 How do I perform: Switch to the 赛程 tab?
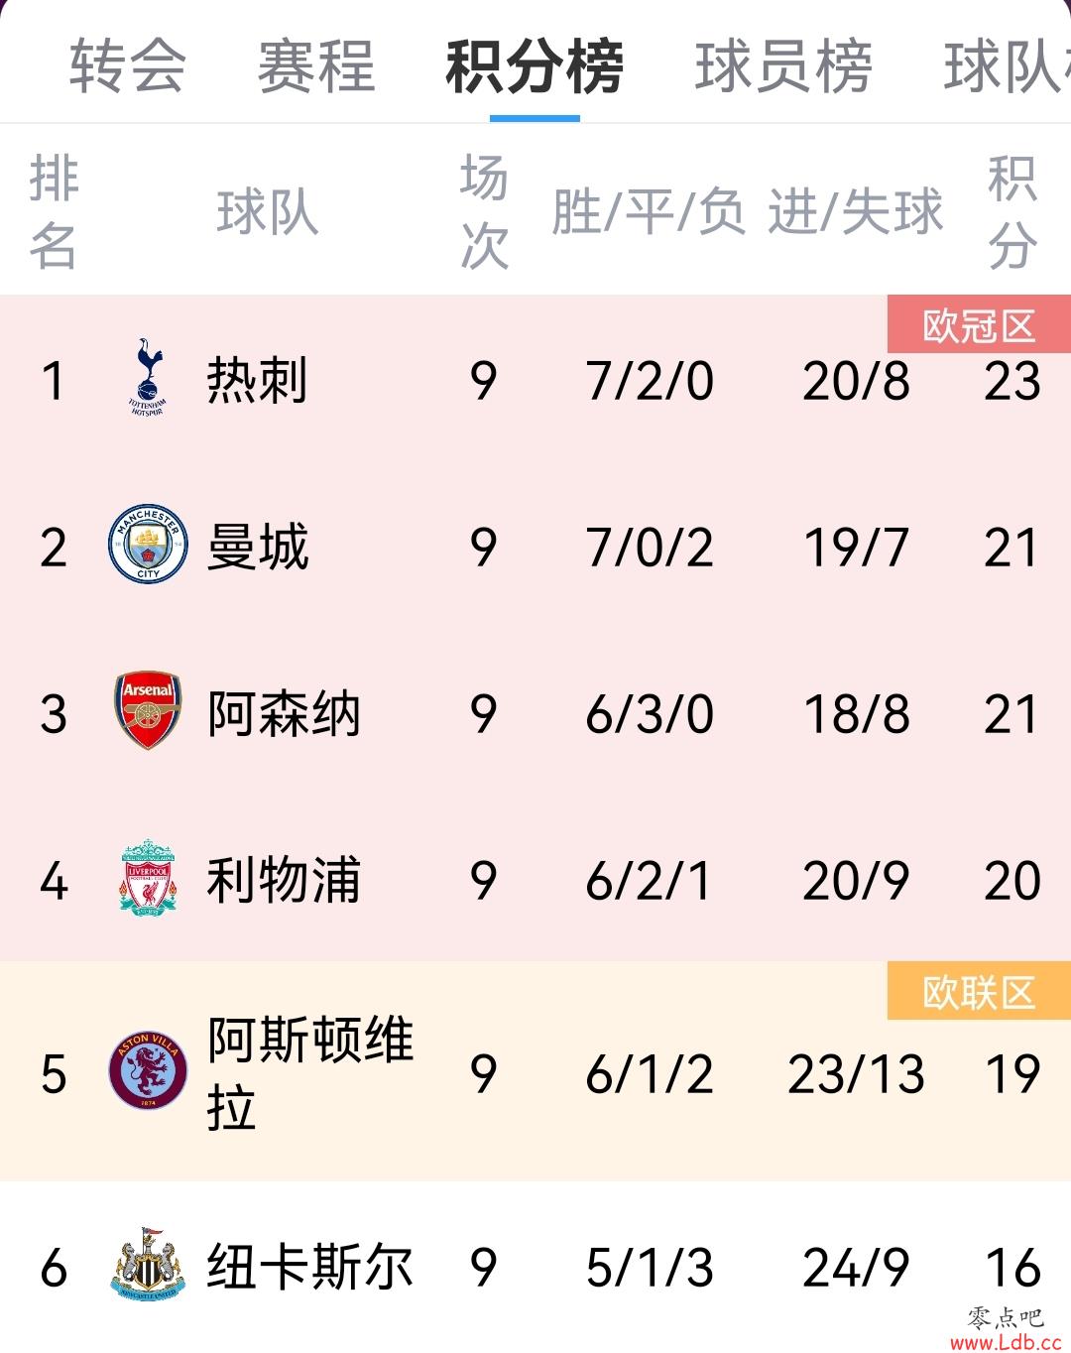(x=316, y=66)
